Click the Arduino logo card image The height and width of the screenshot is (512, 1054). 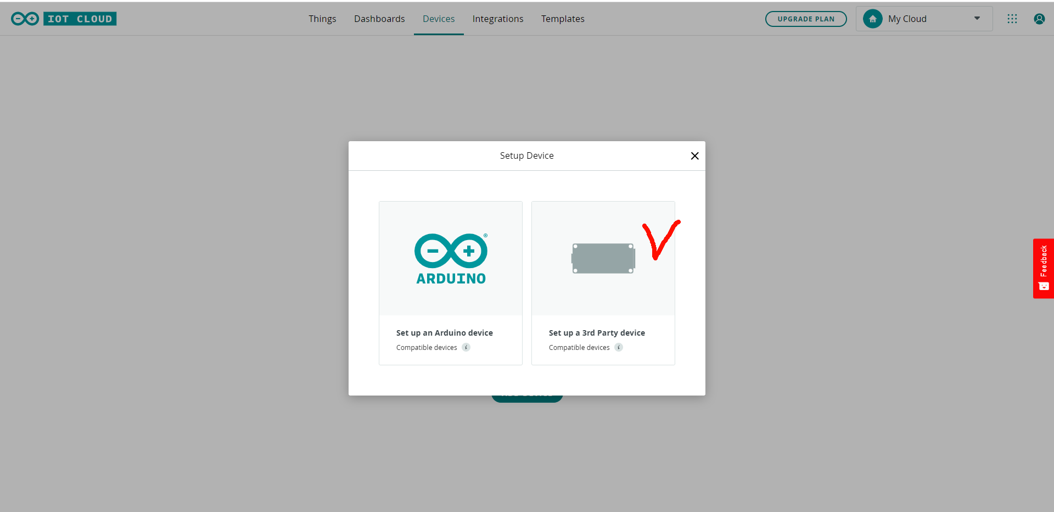(451, 259)
